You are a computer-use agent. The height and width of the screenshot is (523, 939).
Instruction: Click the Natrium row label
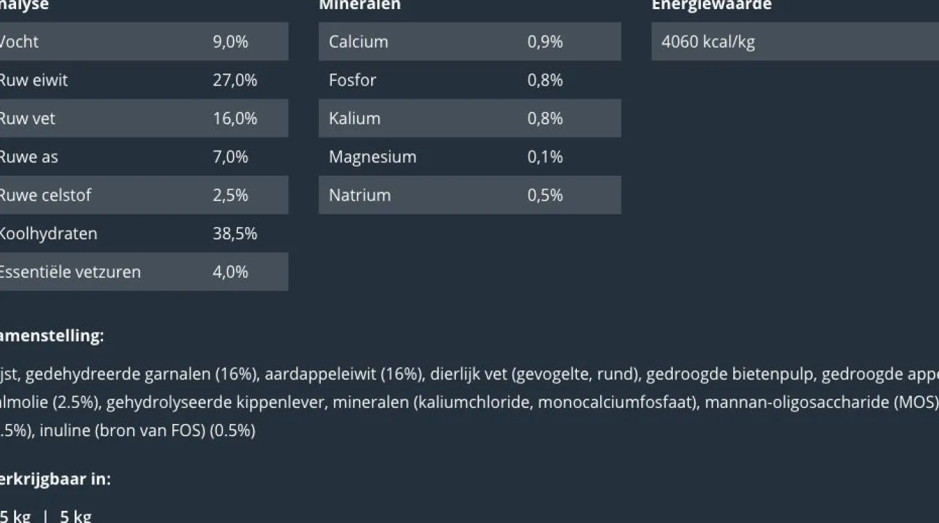point(360,195)
